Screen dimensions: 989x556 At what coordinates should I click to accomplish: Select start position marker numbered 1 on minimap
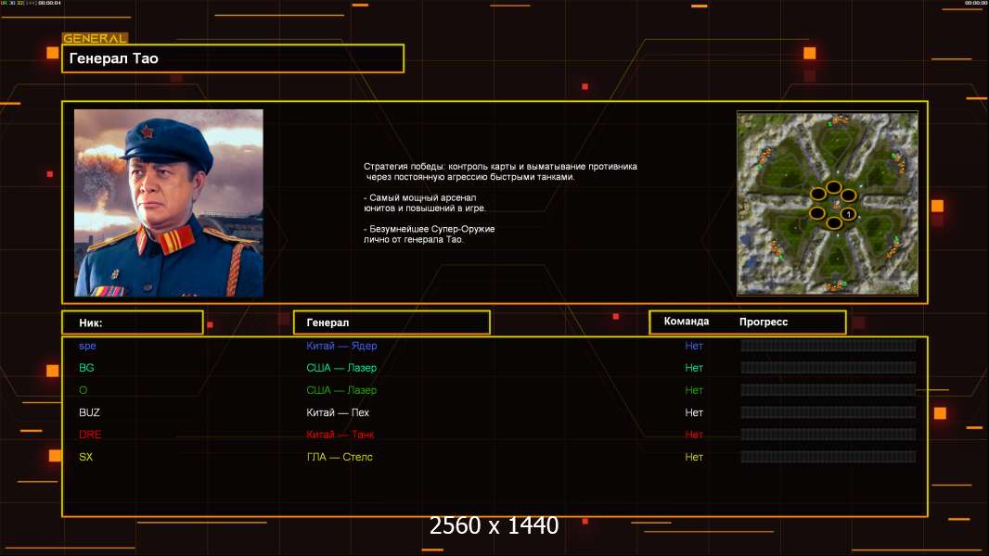848,215
